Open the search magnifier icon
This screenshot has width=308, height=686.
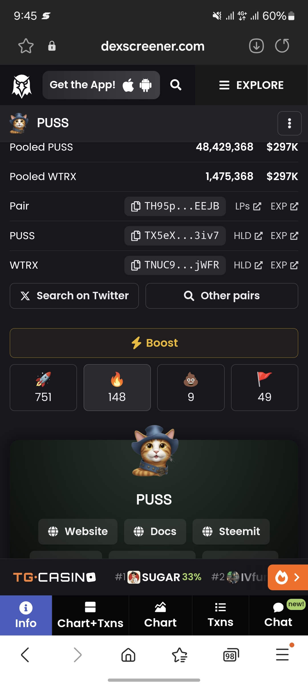coord(176,85)
